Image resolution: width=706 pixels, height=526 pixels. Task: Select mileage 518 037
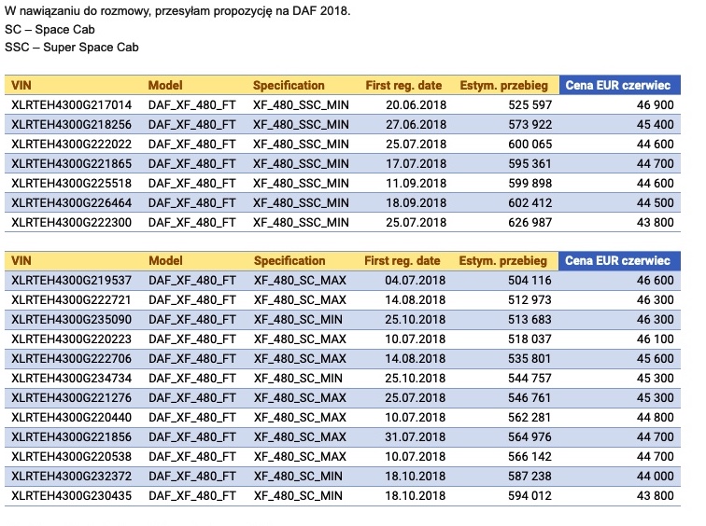(529, 339)
